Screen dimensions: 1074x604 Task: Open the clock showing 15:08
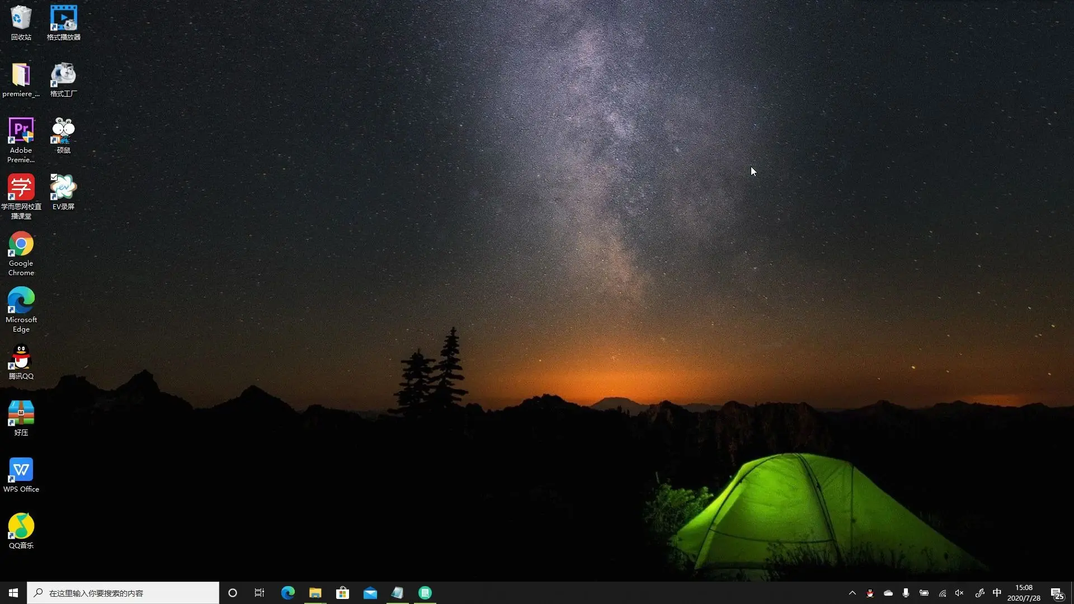[x=1024, y=593]
